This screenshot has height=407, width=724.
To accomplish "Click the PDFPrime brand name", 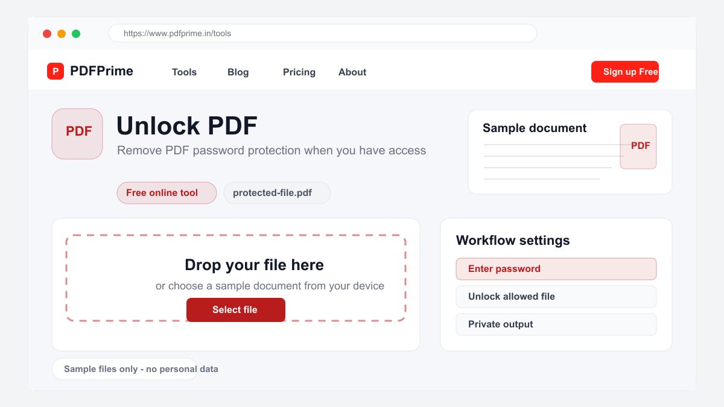I will coord(101,71).
